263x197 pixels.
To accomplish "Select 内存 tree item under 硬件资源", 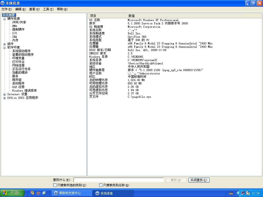I will [15, 40].
